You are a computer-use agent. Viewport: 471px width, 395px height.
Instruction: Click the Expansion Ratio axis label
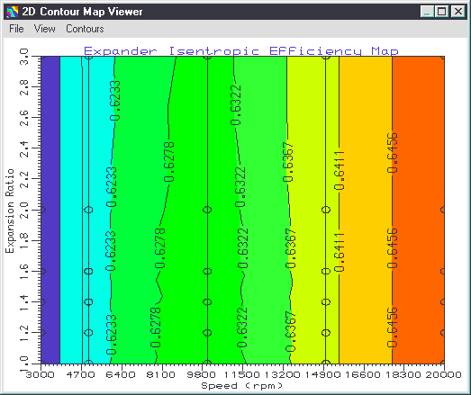tap(10, 211)
